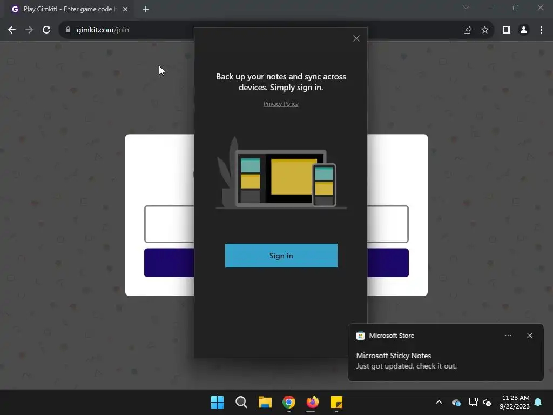The image size is (553, 415).
Task: Open the clock showing 11:23 AM
Action: 515,402
